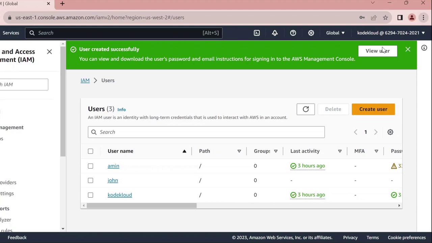The width and height of the screenshot is (432, 243).
Task: Click the View user button
Action: tap(378, 51)
